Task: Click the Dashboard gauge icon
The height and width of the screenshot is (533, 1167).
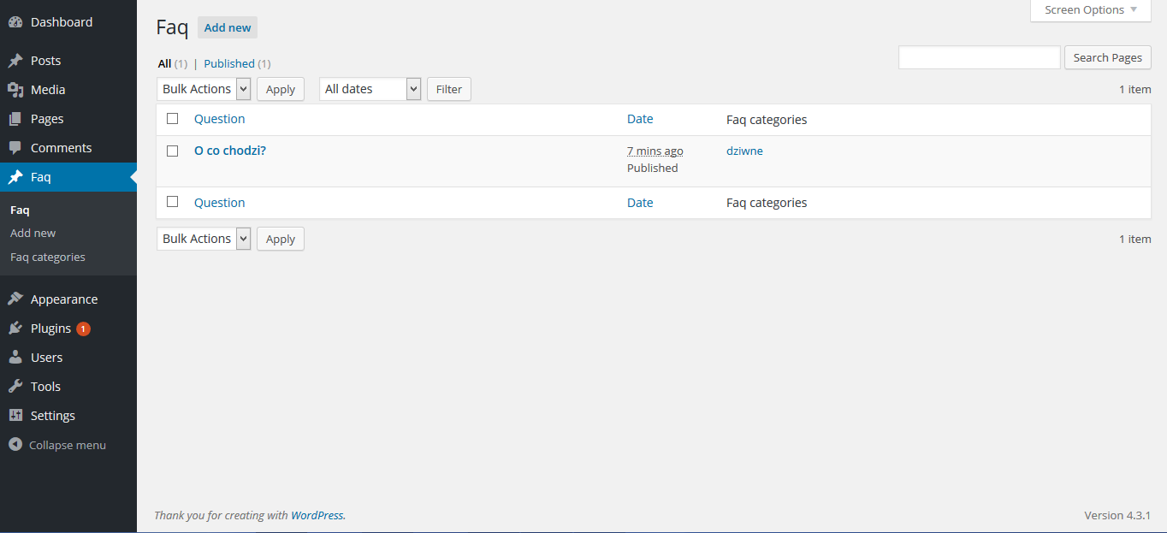Action: 15,22
